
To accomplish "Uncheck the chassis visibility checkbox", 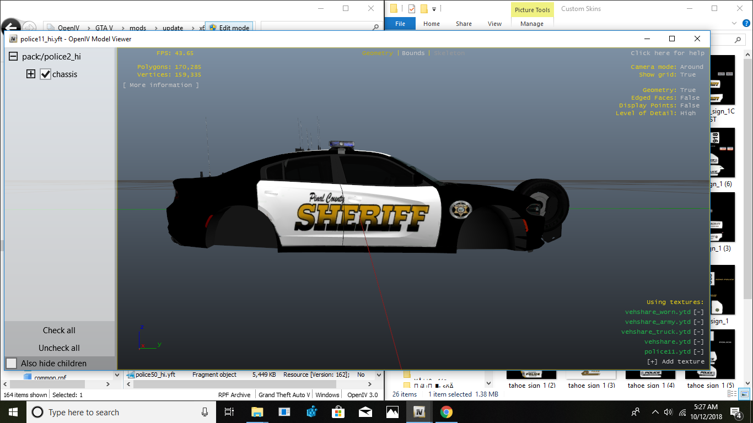I will (x=46, y=74).
